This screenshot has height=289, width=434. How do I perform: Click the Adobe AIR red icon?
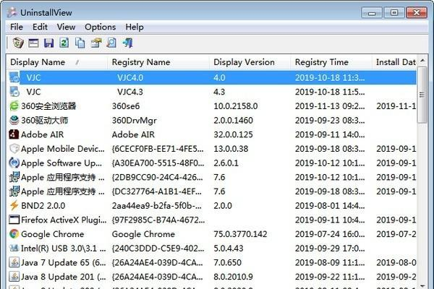coord(14,134)
